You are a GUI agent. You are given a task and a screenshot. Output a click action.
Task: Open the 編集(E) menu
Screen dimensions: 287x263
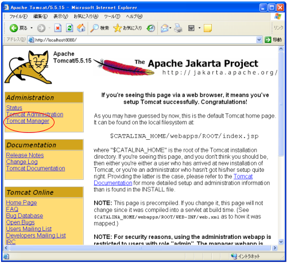click(40, 17)
